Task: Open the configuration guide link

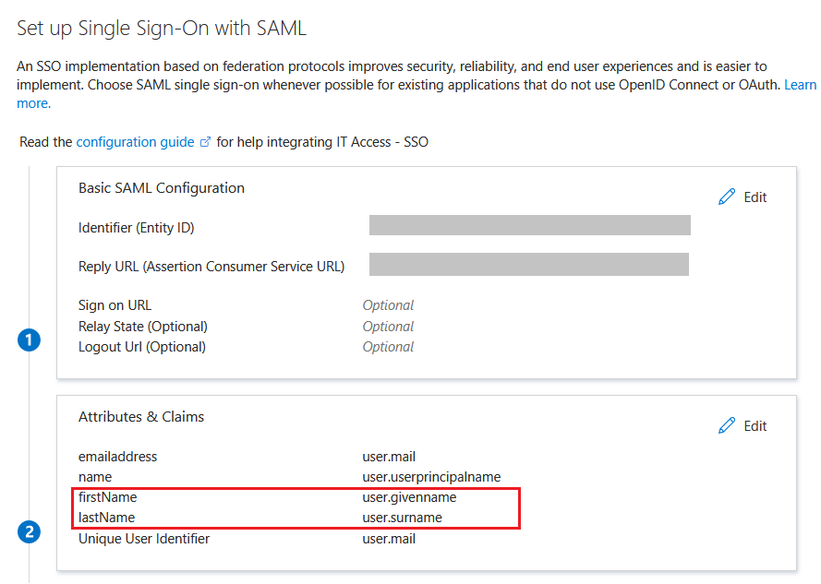Action: pyautogui.click(x=135, y=142)
